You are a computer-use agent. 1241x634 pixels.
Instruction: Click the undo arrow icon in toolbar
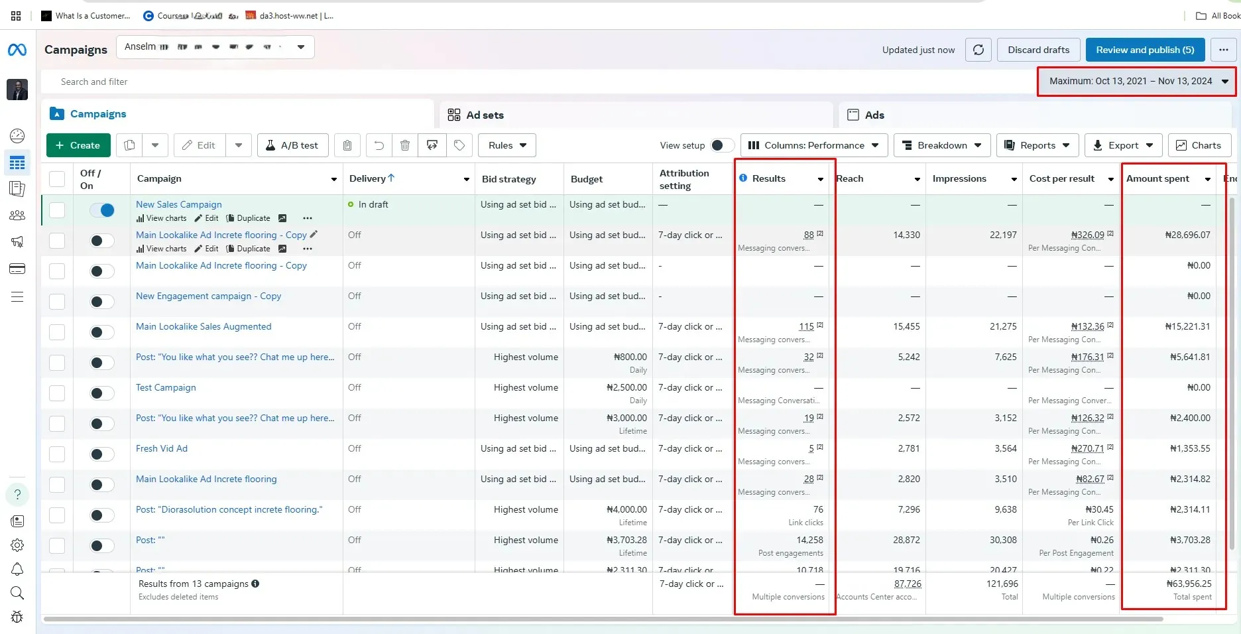click(x=379, y=145)
